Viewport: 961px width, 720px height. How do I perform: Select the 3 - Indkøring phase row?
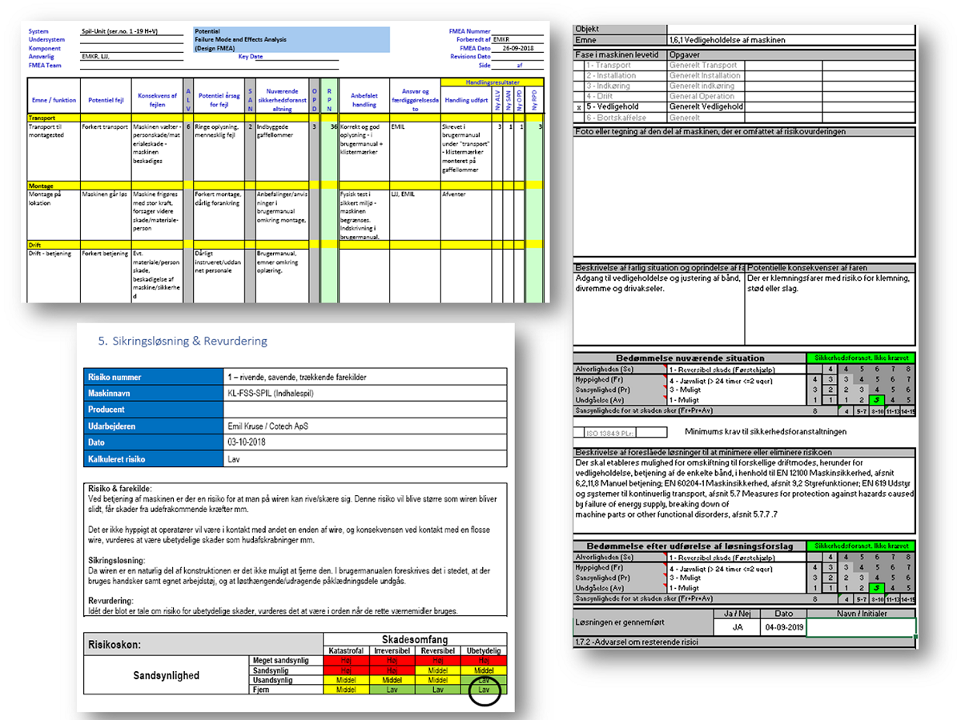tap(625, 86)
